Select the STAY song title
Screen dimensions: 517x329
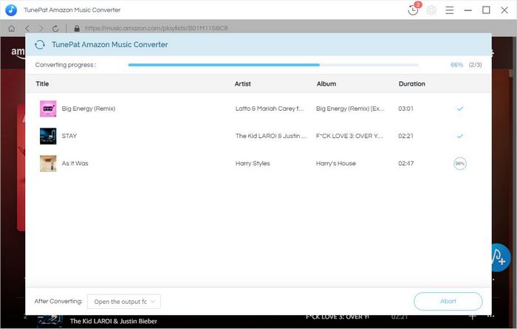tap(69, 136)
